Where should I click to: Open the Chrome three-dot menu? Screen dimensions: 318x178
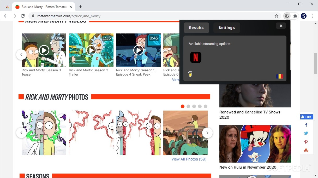click(x=312, y=16)
